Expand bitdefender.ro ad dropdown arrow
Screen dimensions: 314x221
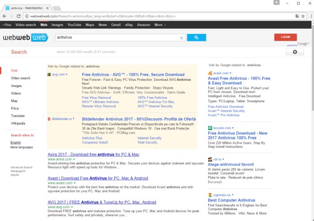[74, 119]
